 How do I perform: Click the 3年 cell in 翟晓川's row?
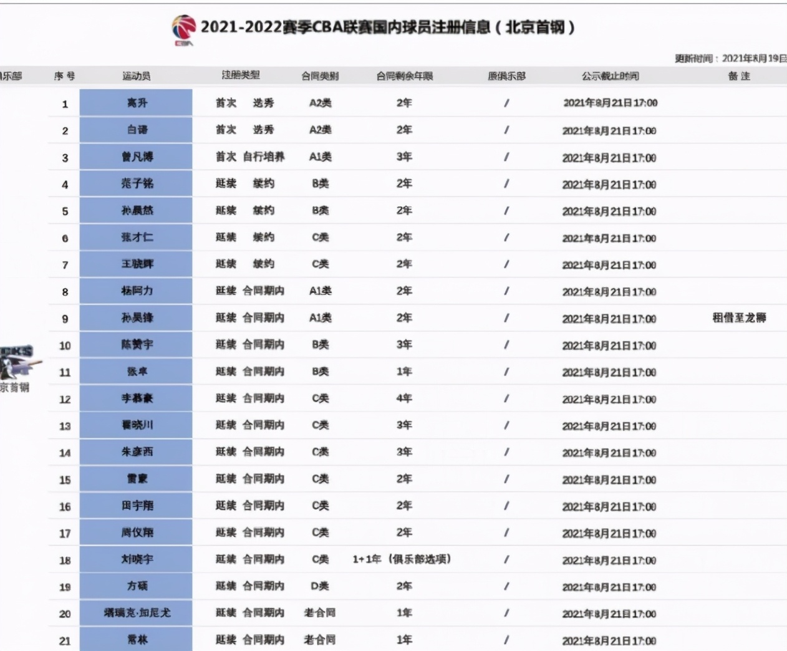404,425
